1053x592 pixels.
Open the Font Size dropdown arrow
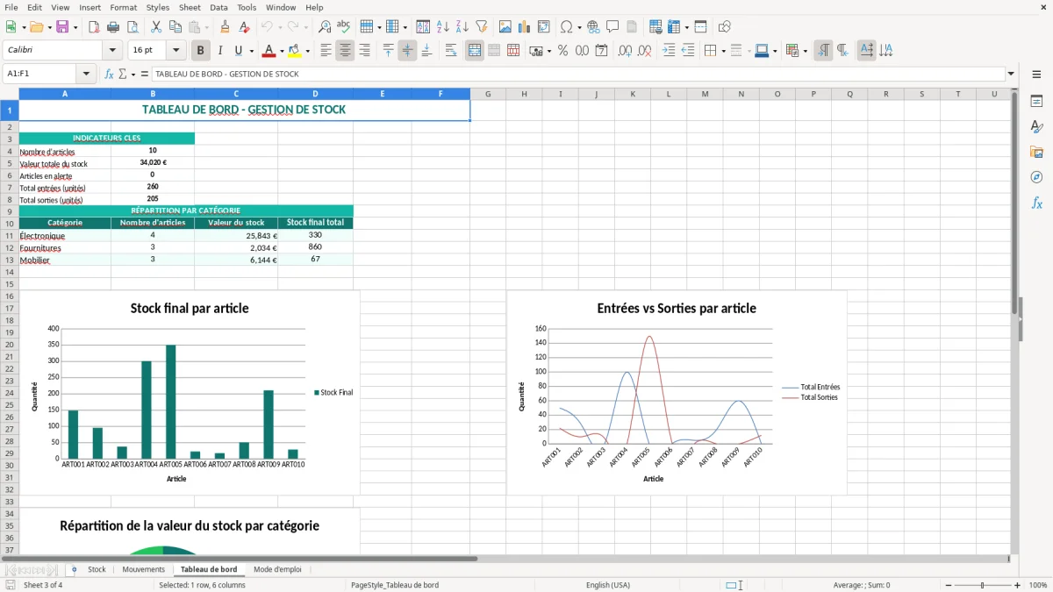point(176,51)
